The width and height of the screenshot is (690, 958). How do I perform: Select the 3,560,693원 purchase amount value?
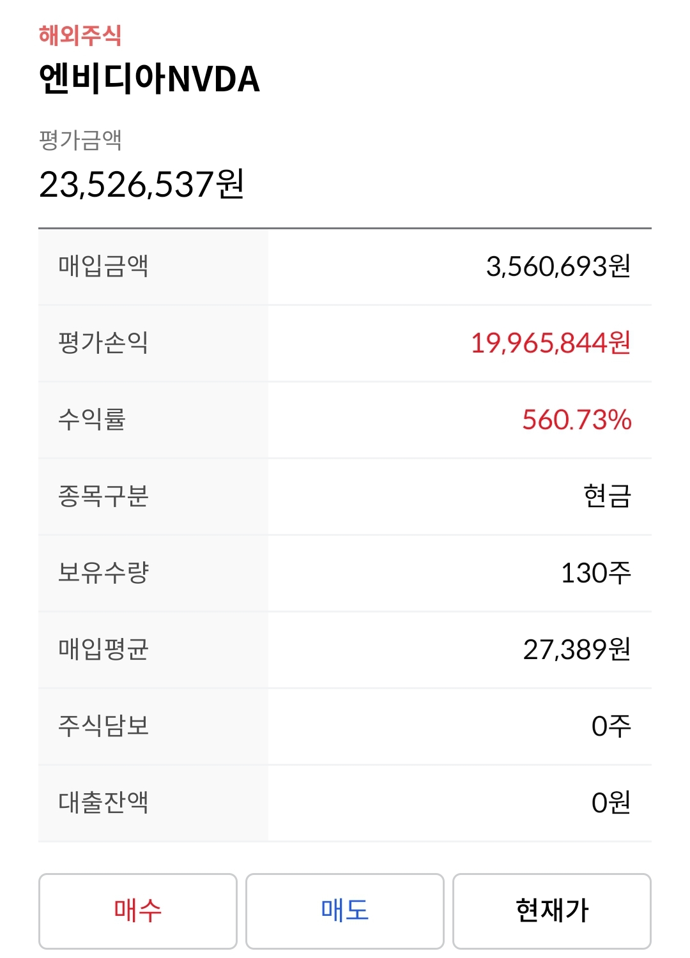tap(558, 266)
